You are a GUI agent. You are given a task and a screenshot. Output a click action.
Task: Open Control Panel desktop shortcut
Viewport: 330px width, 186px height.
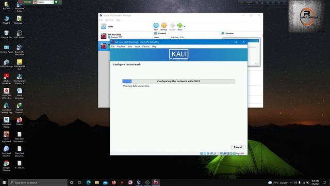point(6,49)
